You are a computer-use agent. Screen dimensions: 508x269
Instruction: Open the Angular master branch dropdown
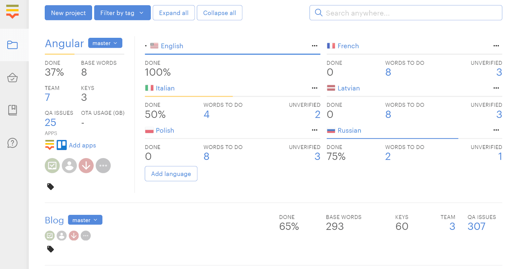pos(105,43)
